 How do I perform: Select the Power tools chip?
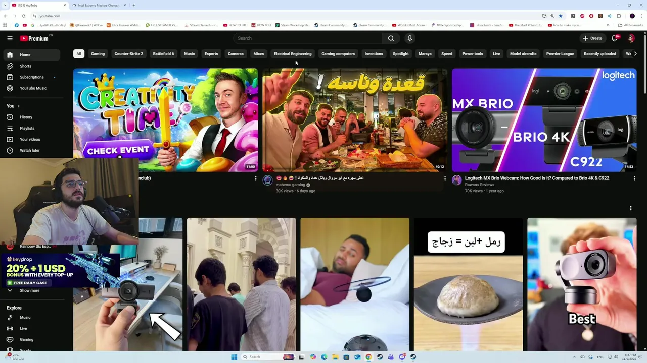(473, 54)
